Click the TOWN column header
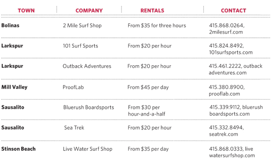This screenshot has height=163, width=271. coord(26,10)
